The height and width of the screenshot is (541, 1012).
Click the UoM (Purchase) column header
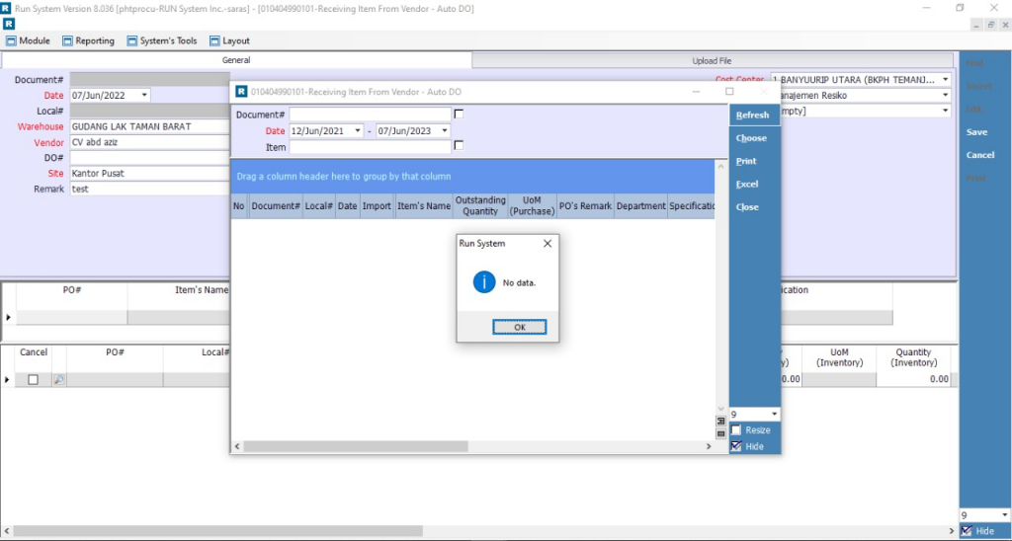coord(532,206)
